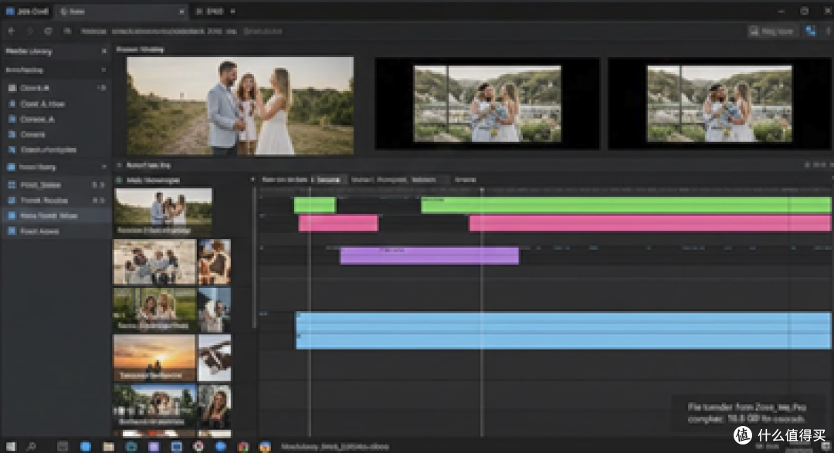Screen dimensions: 834x453
Task: Select the first tab above the timeline ruler
Action: click(x=284, y=180)
